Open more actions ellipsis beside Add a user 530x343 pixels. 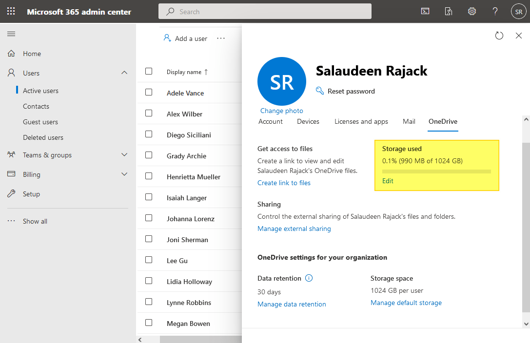click(221, 38)
